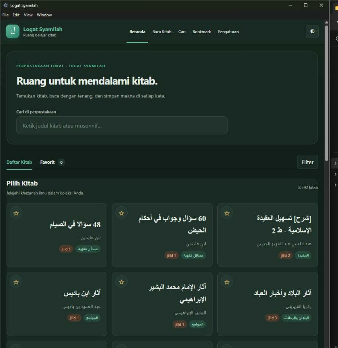Go to the Cari tab
Image resolution: width=338 pixels, height=348 pixels.
click(182, 32)
